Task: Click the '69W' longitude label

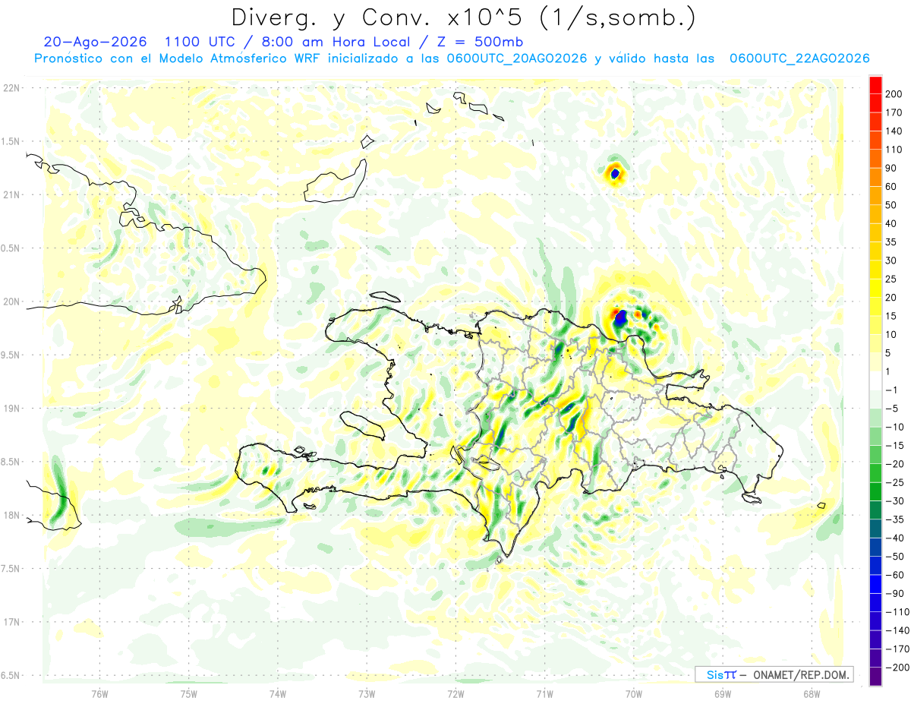Action: pos(723,693)
